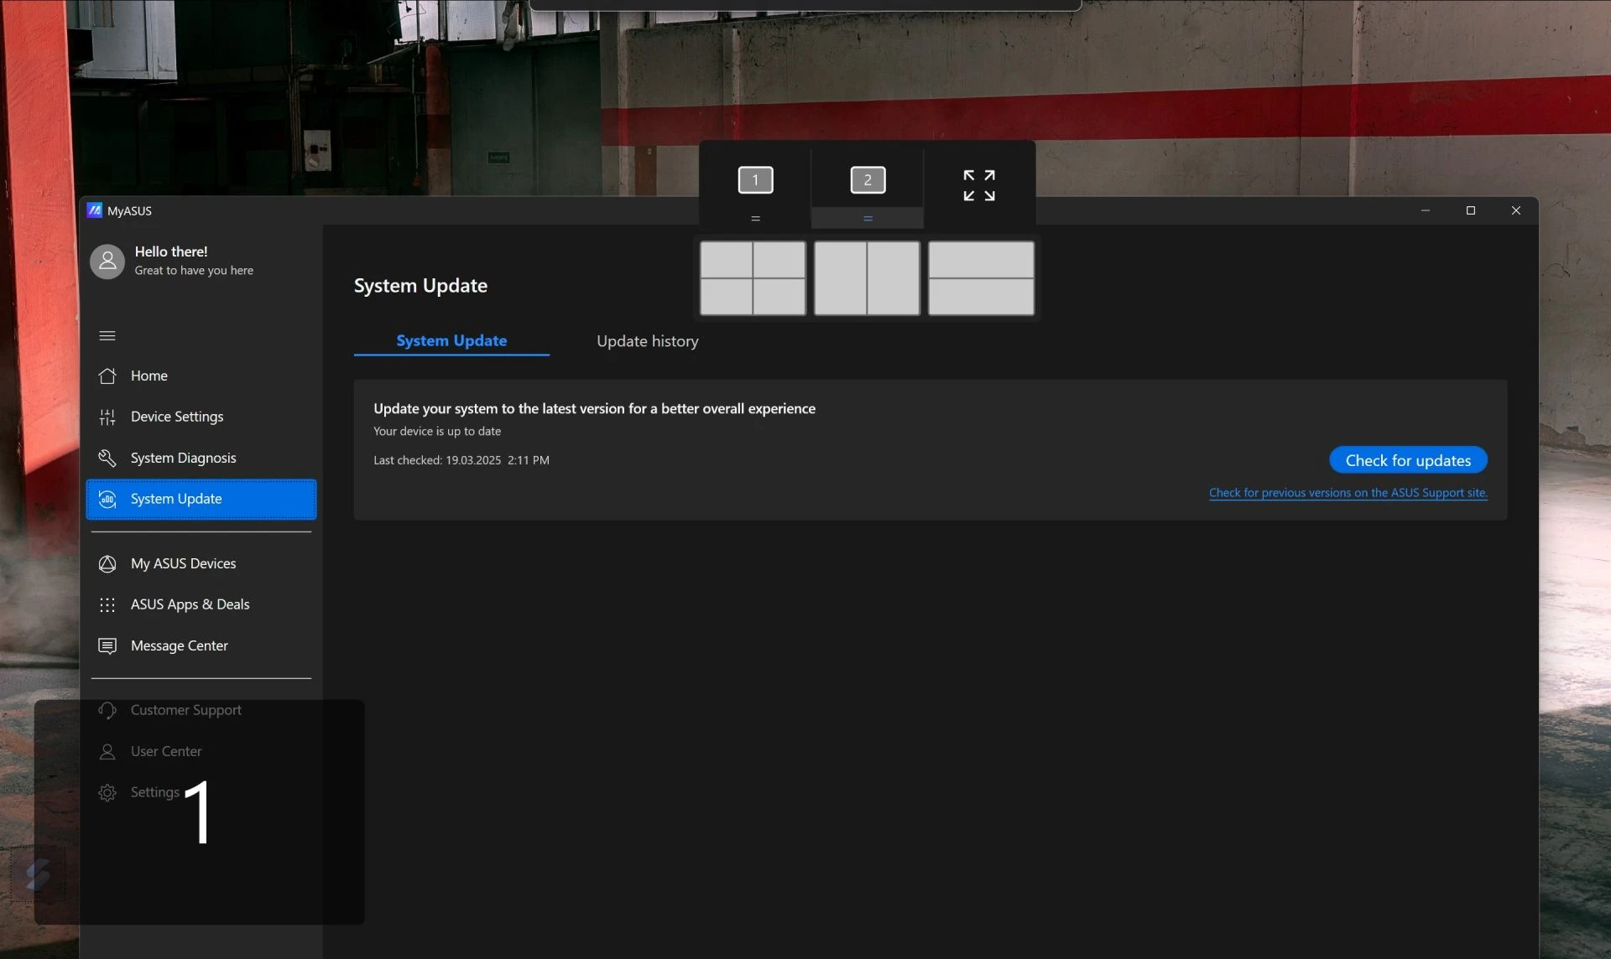Viewport: 1611px width, 959px height.
Task: Open Device Settings page
Action: click(201, 417)
